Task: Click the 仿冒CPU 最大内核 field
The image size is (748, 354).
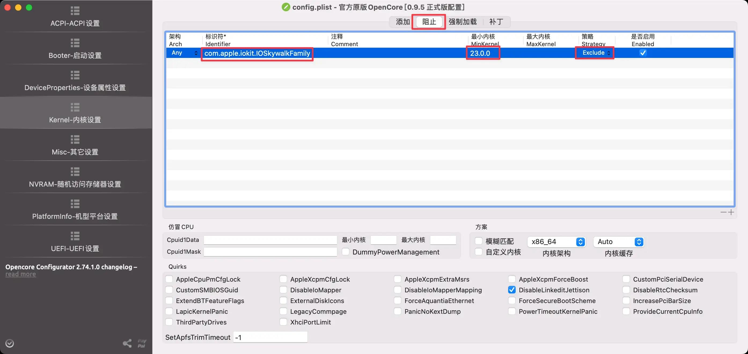Action: click(443, 240)
